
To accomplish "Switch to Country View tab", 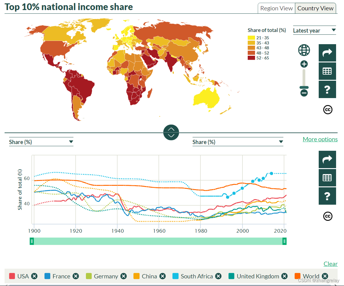I will point(315,8).
